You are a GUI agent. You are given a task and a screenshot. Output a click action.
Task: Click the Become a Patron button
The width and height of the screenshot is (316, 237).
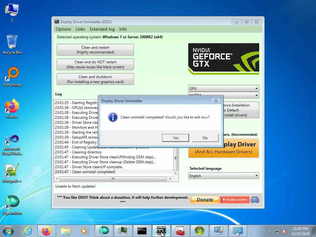click(x=235, y=200)
